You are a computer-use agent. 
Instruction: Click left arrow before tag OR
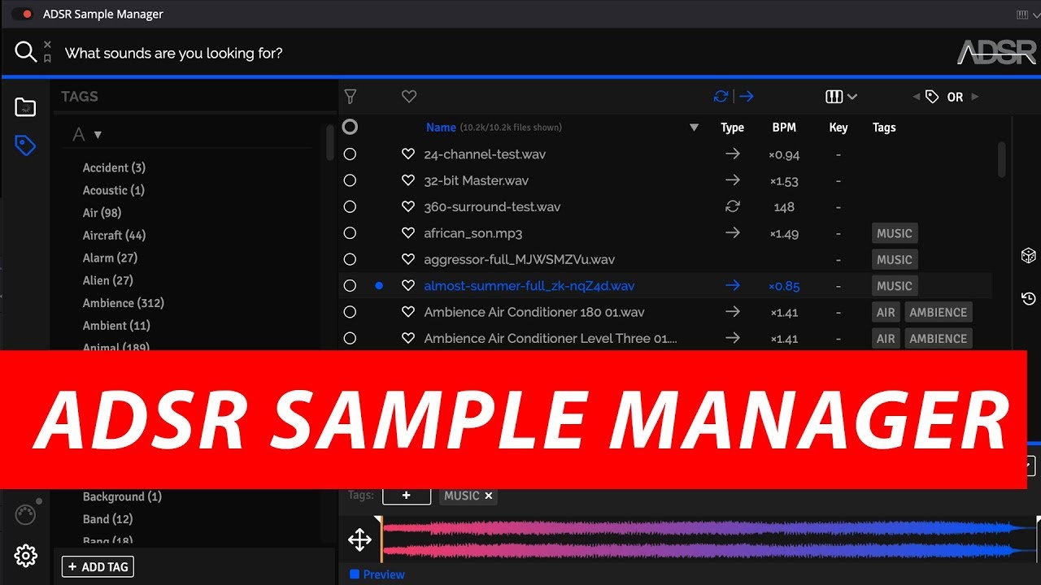[x=916, y=97]
